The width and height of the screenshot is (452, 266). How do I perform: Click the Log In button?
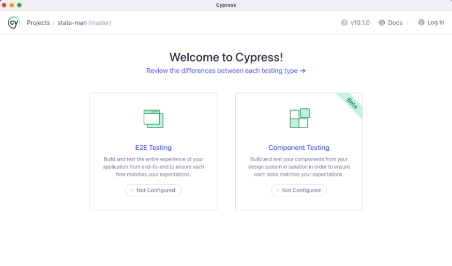[x=435, y=22]
